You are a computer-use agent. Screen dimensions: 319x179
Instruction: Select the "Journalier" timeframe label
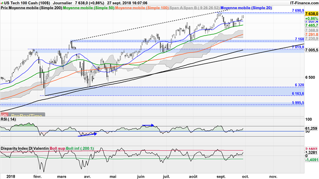63,3
